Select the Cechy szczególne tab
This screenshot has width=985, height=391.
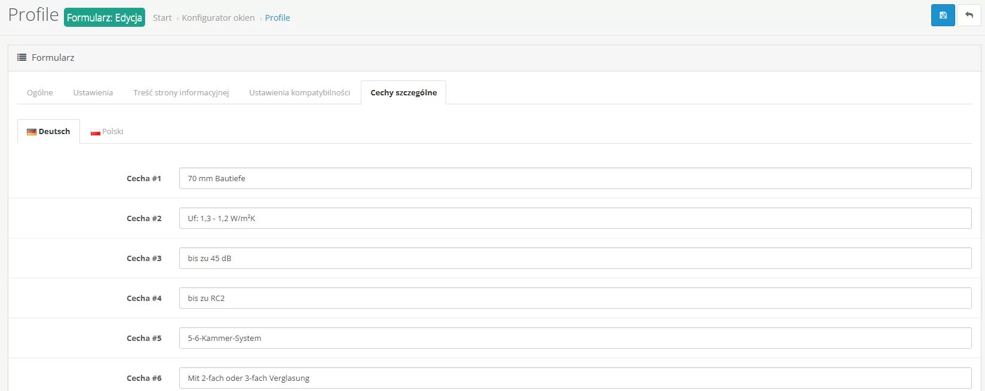[403, 93]
